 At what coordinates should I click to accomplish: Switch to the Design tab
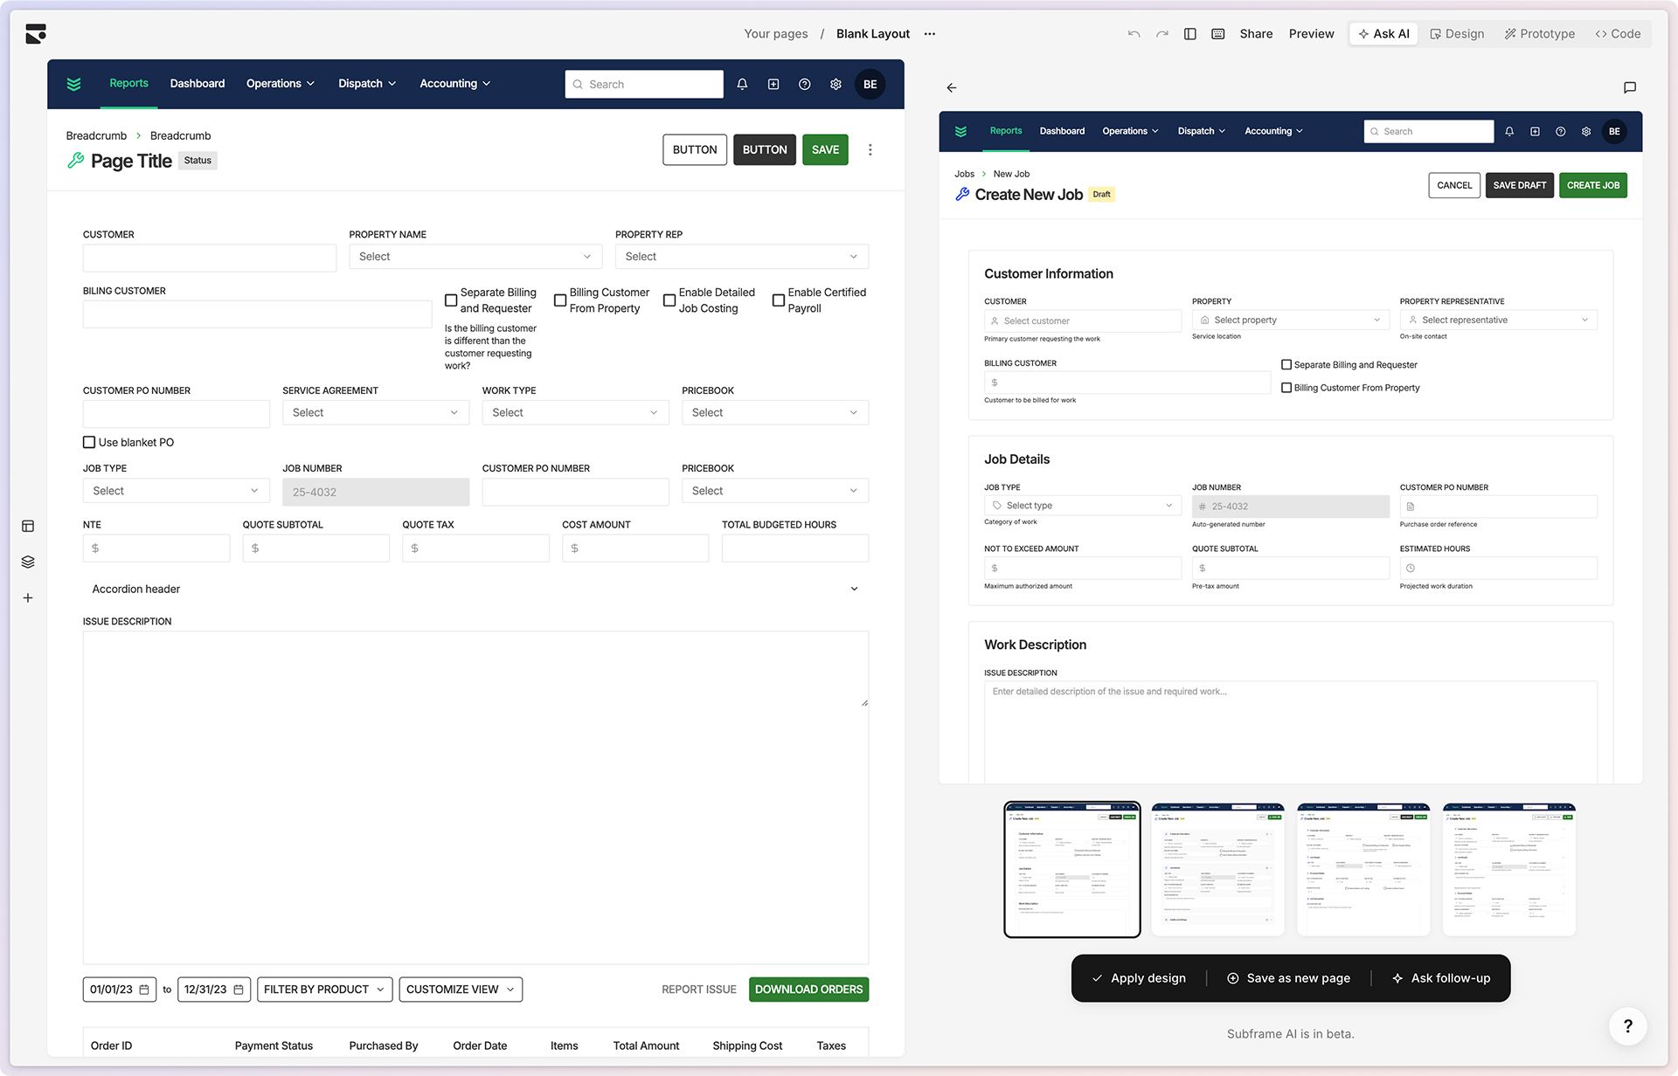click(x=1457, y=34)
